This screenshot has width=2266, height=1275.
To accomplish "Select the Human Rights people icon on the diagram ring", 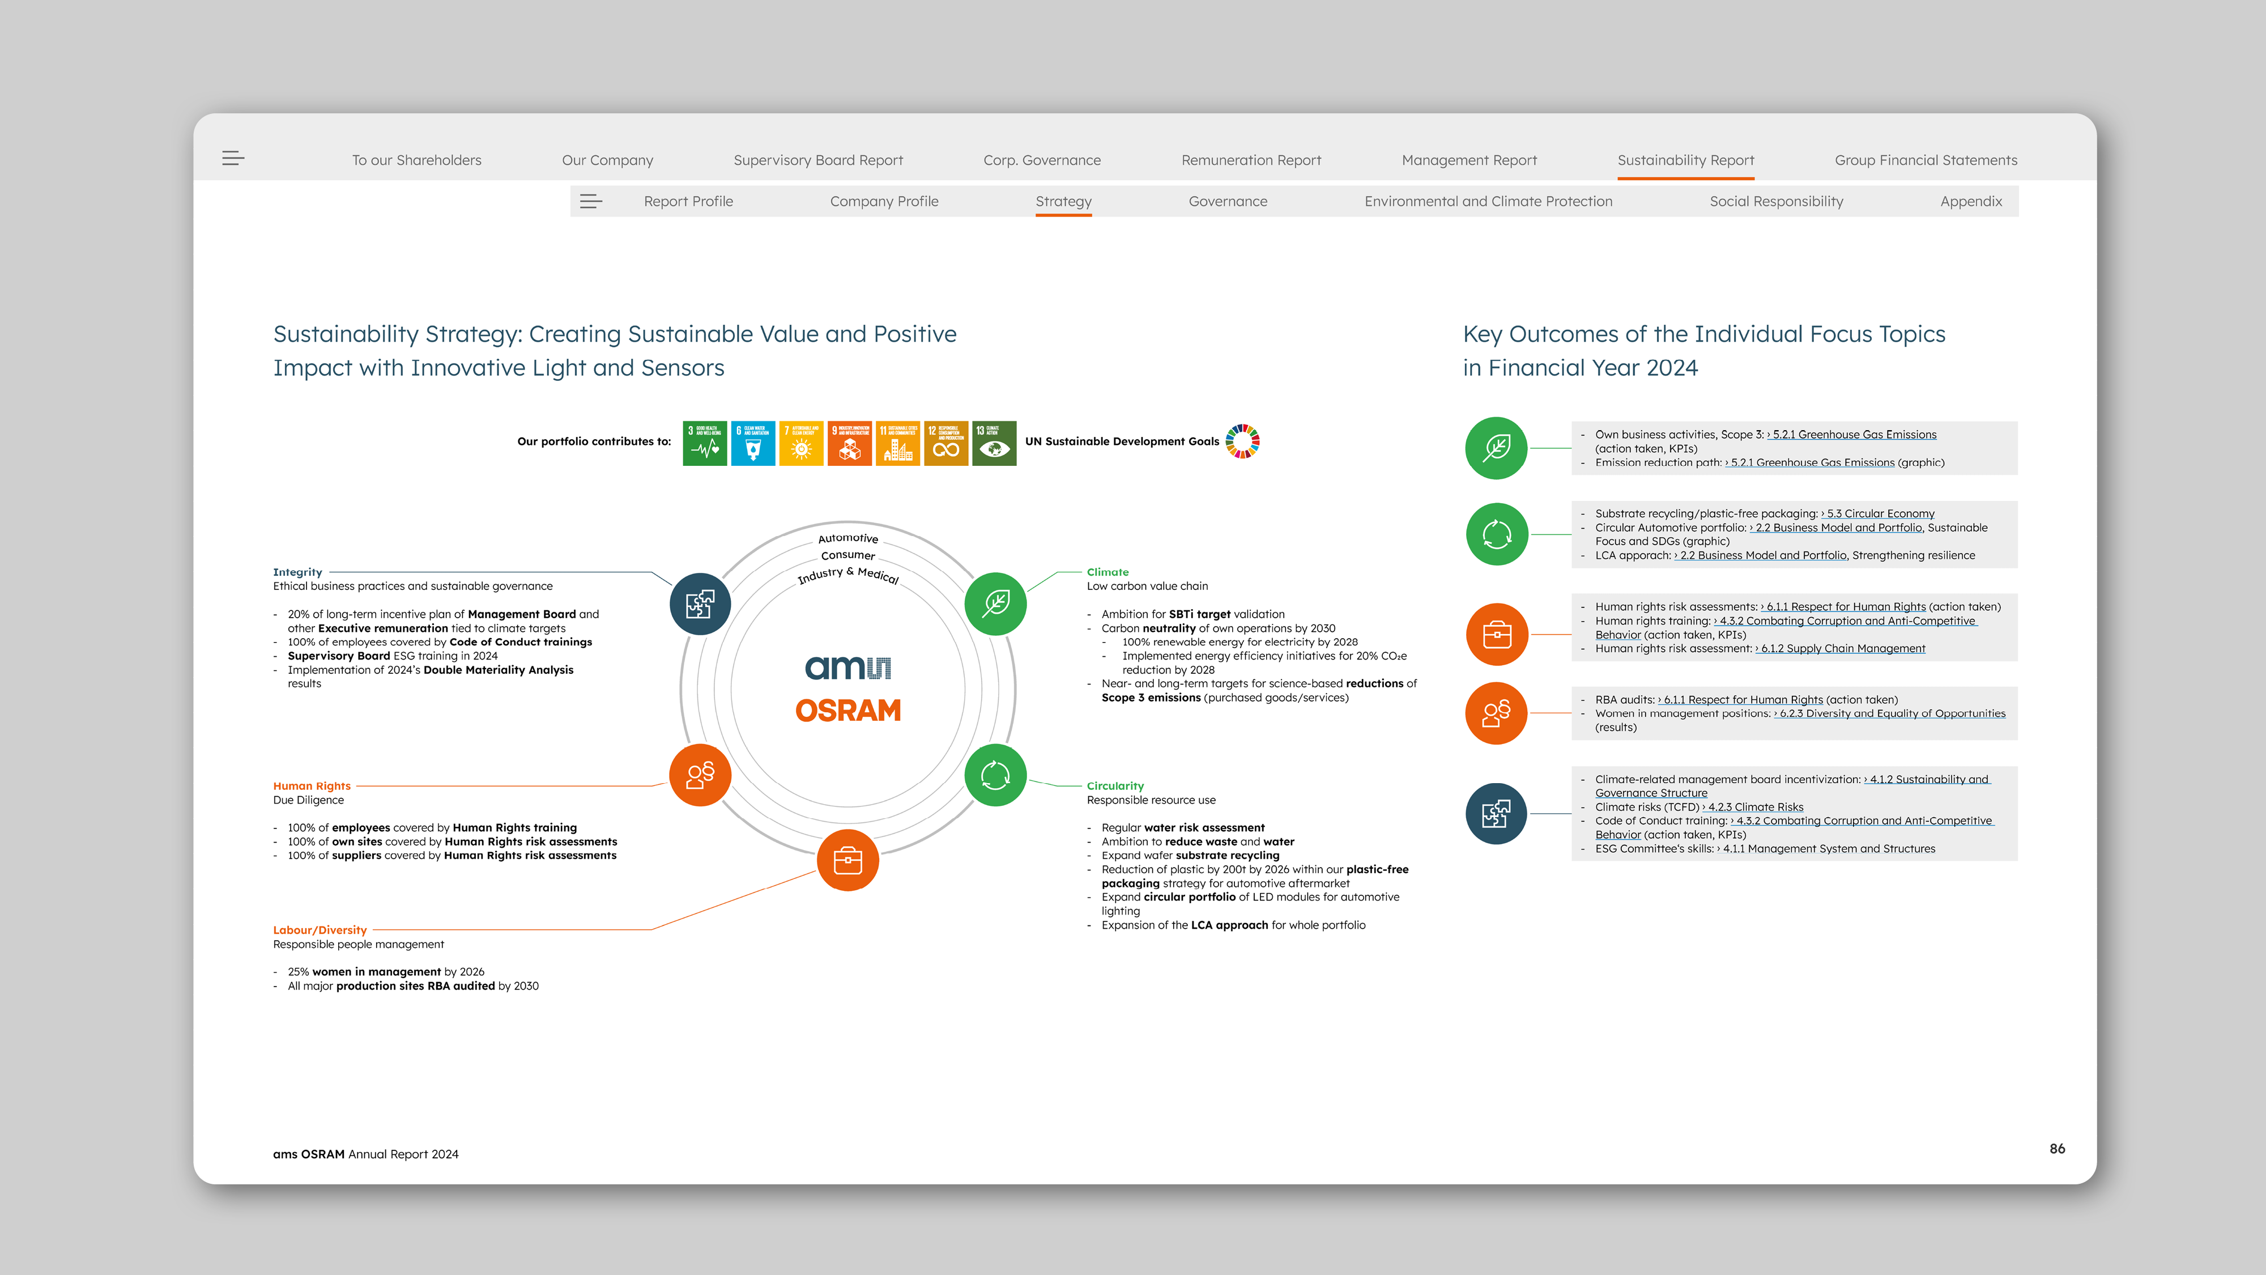I will pos(700,775).
